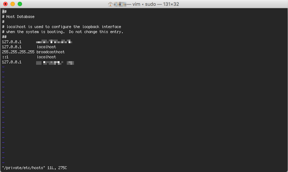This screenshot has height=172, width=288.
Task: Zoom the terminal window with green button
Action: point(20,4)
